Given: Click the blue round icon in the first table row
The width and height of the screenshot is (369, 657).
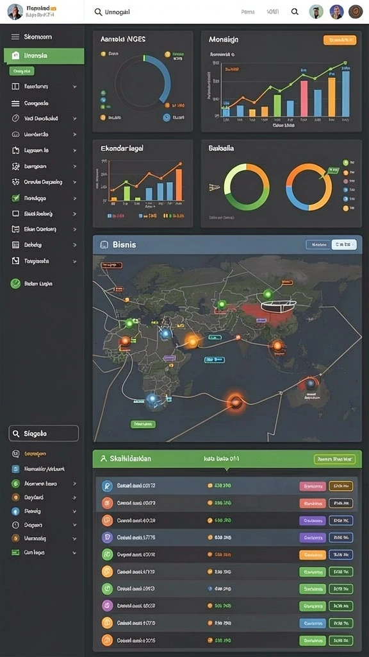Looking at the screenshot, I should tap(107, 486).
